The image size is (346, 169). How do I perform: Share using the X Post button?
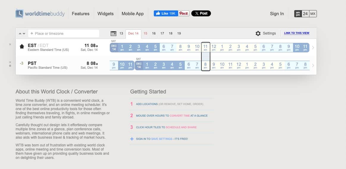point(201,13)
